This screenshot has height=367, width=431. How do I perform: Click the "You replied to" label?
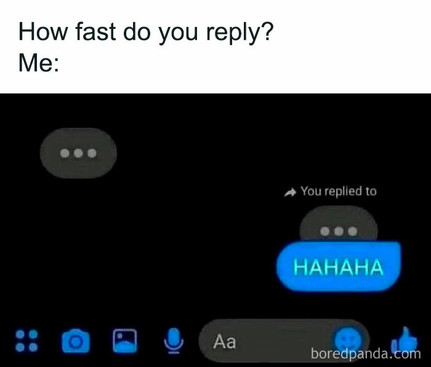coord(339,191)
